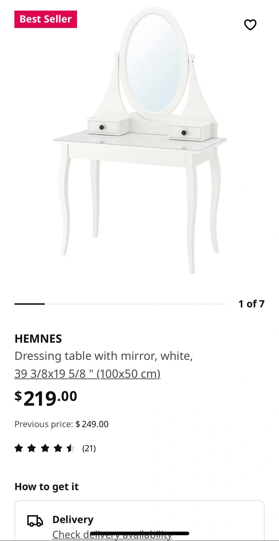The image size is (279, 541).
Task: Tap the heart icon to favorite item
Action: [x=250, y=25]
